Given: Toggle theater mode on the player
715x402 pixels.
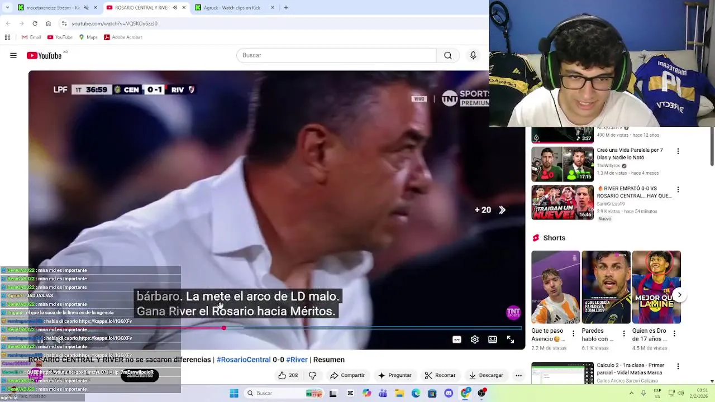Looking at the screenshot, I should [493, 339].
